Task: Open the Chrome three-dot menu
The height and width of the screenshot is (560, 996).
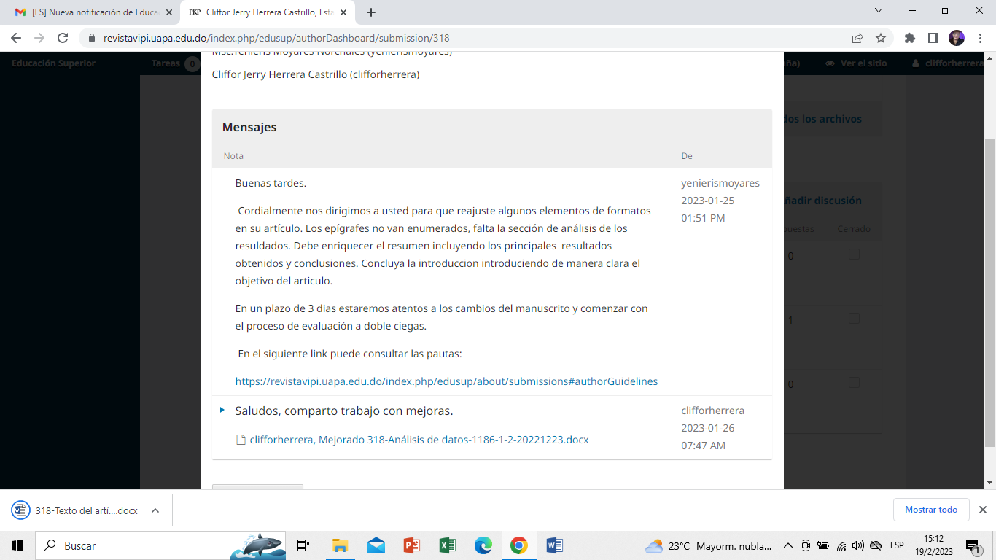Action: tap(979, 38)
